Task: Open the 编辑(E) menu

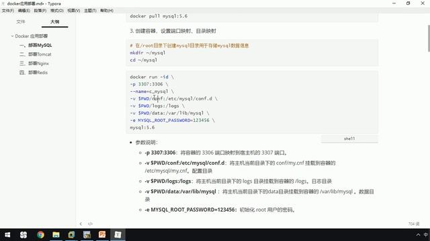Action: click(24, 11)
